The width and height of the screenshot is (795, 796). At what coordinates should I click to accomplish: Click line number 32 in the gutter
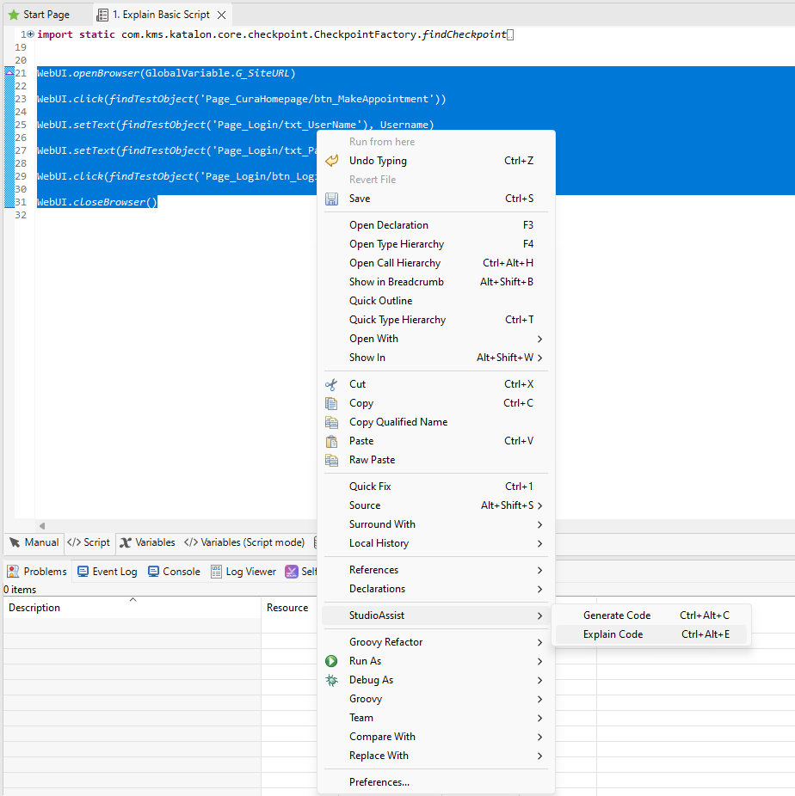[x=21, y=215]
